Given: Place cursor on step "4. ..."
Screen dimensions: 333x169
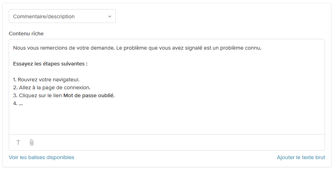Looking at the screenshot, I should (18, 103).
